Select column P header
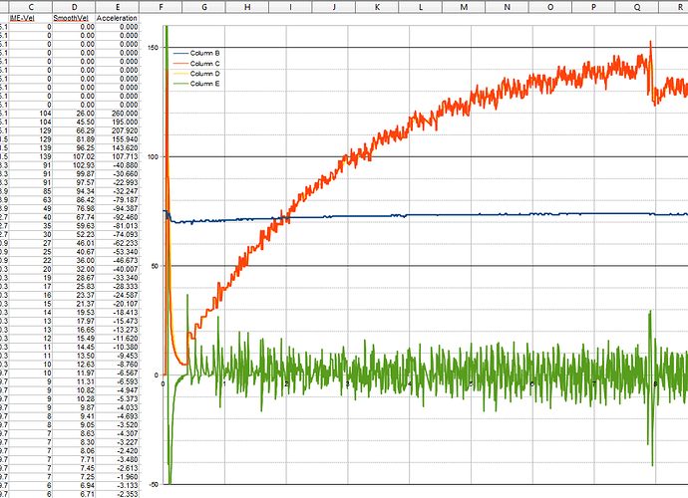 [x=593, y=7]
